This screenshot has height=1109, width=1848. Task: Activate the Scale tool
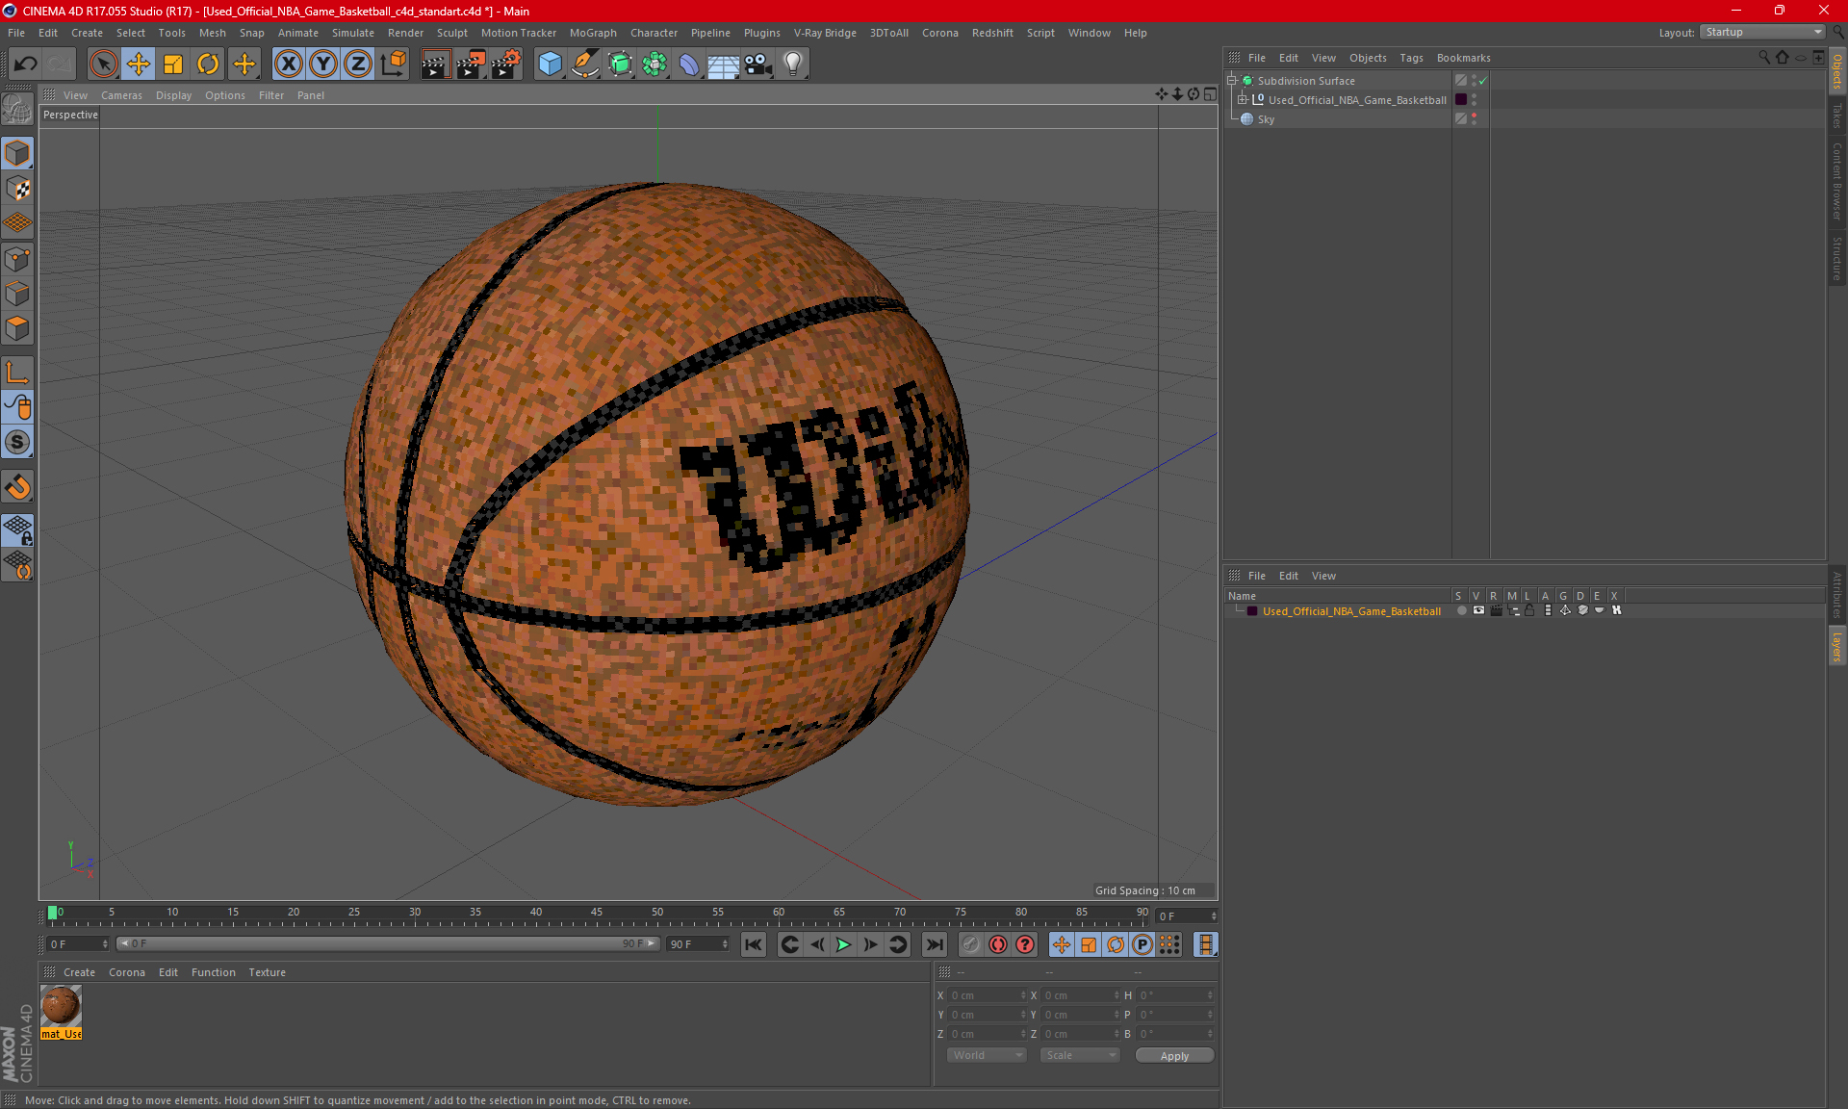coord(173,64)
